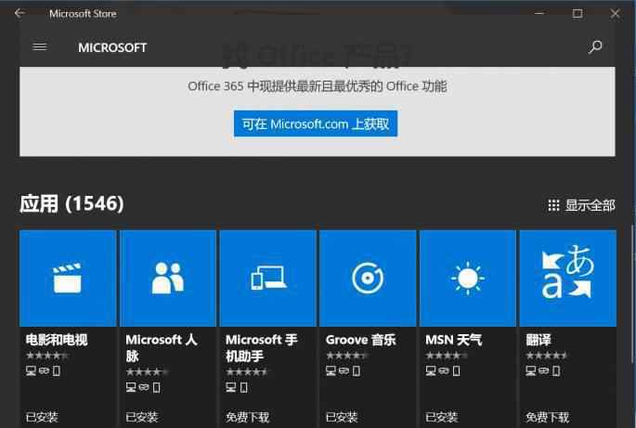Click 免费下载 under 翻译
This screenshot has width=636, height=428.
click(547, 417)
